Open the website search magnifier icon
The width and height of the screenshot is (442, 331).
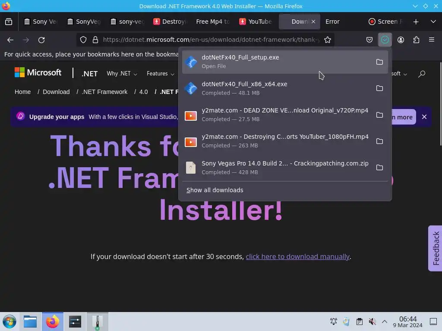click(422, 74)
